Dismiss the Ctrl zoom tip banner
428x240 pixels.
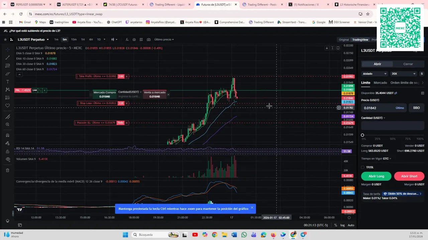pos(252,208)
